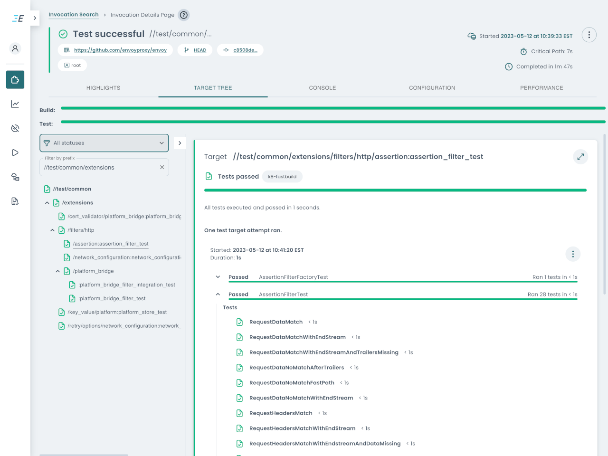Open the Performance tab
608x456 pixels.
tap(541, 88)
